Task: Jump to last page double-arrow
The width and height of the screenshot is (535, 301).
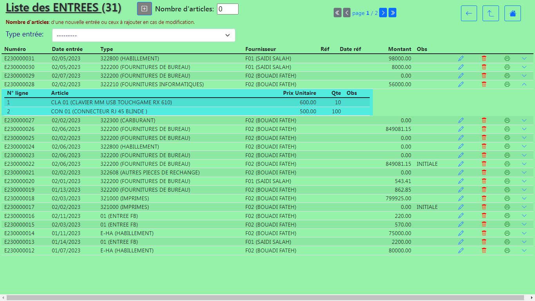Action: (392, 13)
